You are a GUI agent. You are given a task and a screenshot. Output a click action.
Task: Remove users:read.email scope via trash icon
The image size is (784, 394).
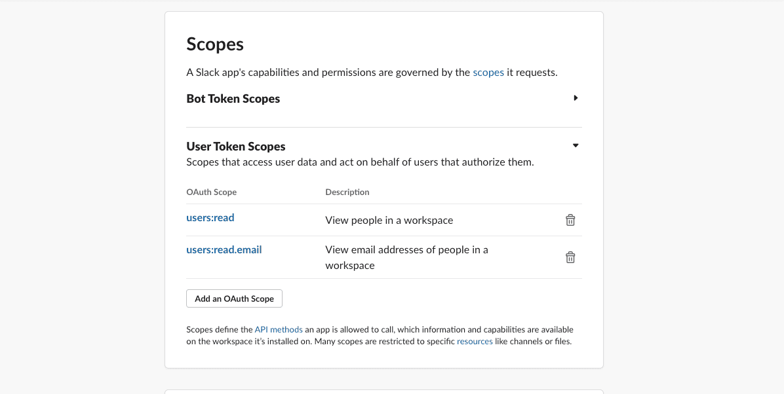click(570, 258)
